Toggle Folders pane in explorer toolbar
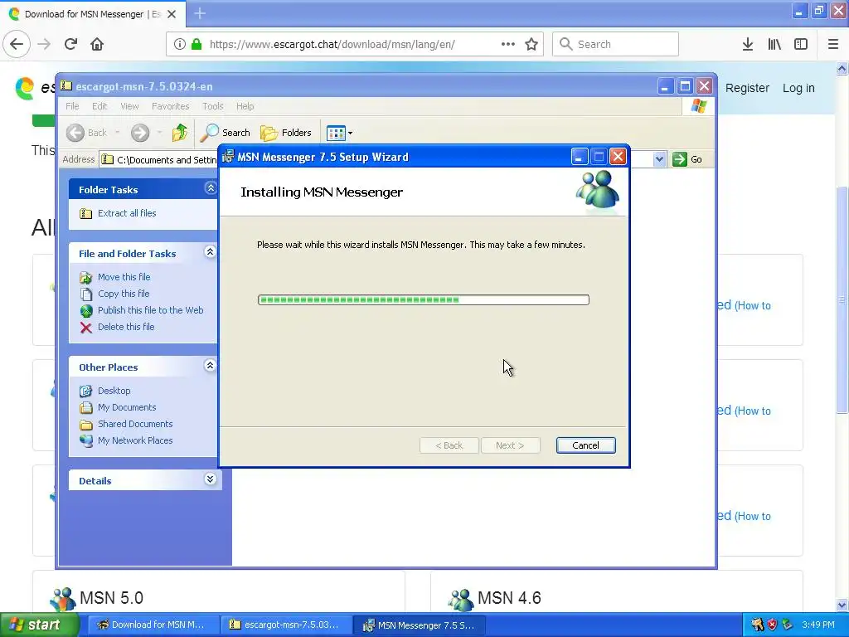Screen dimensions: 849x637 pos(286,133)
